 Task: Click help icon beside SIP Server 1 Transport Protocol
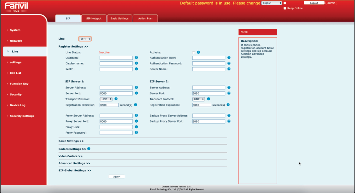point(116,99)
